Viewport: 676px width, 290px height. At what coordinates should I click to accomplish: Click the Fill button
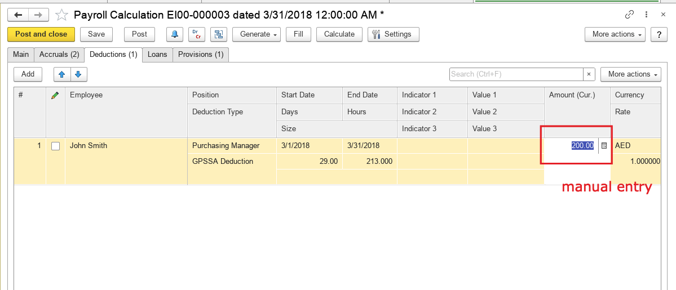[298, 34]
